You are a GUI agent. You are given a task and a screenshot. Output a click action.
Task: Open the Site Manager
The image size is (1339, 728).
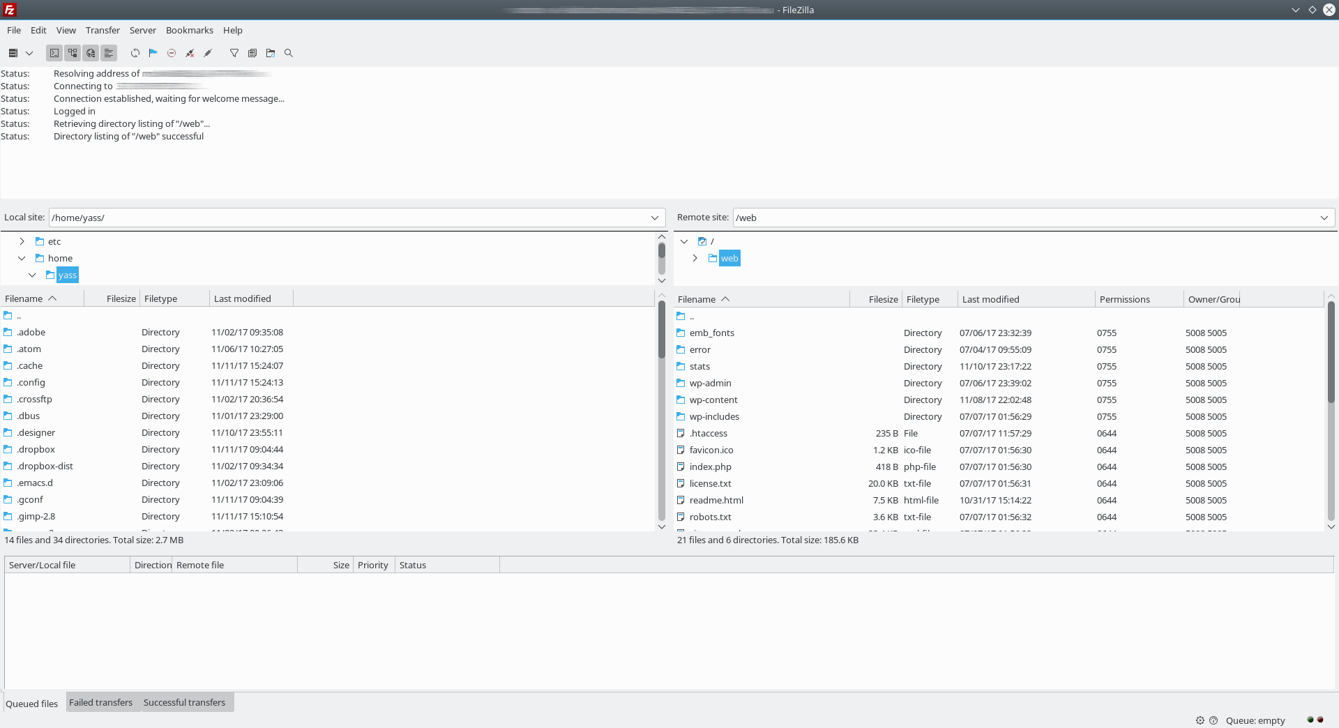tap(13, 53)
